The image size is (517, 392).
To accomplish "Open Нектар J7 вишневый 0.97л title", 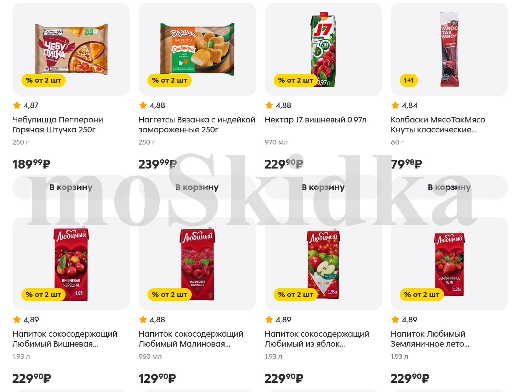I will click(x=316, y=120).
